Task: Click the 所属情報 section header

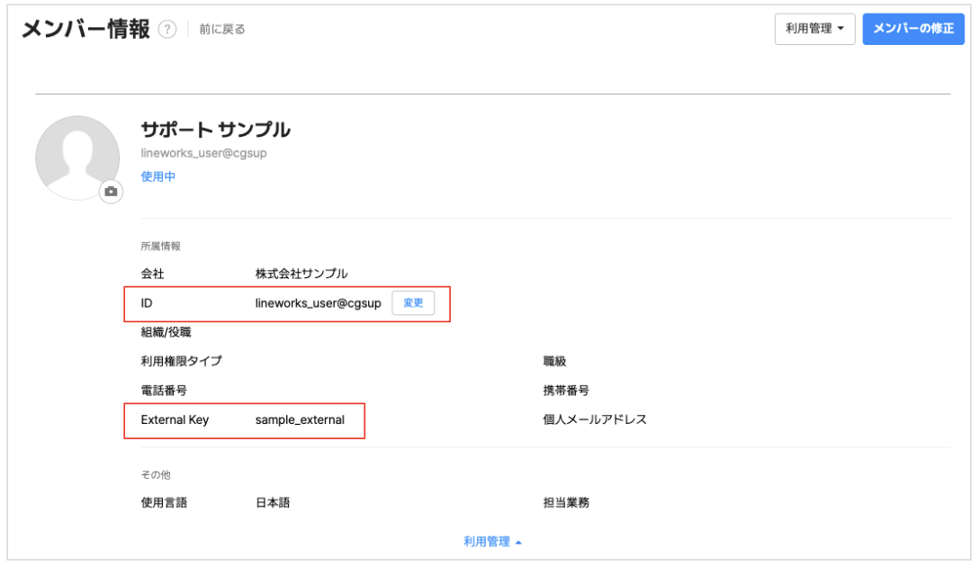Action: click(x=160, y=246)
